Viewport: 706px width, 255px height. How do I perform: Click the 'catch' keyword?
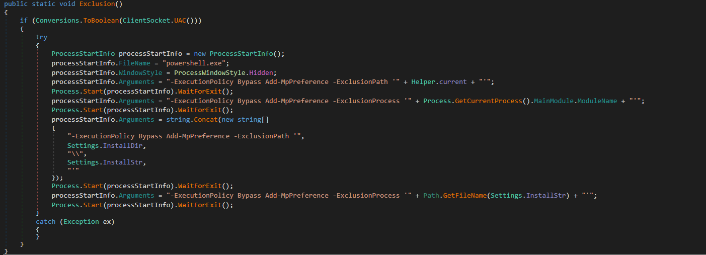point(46,221)
